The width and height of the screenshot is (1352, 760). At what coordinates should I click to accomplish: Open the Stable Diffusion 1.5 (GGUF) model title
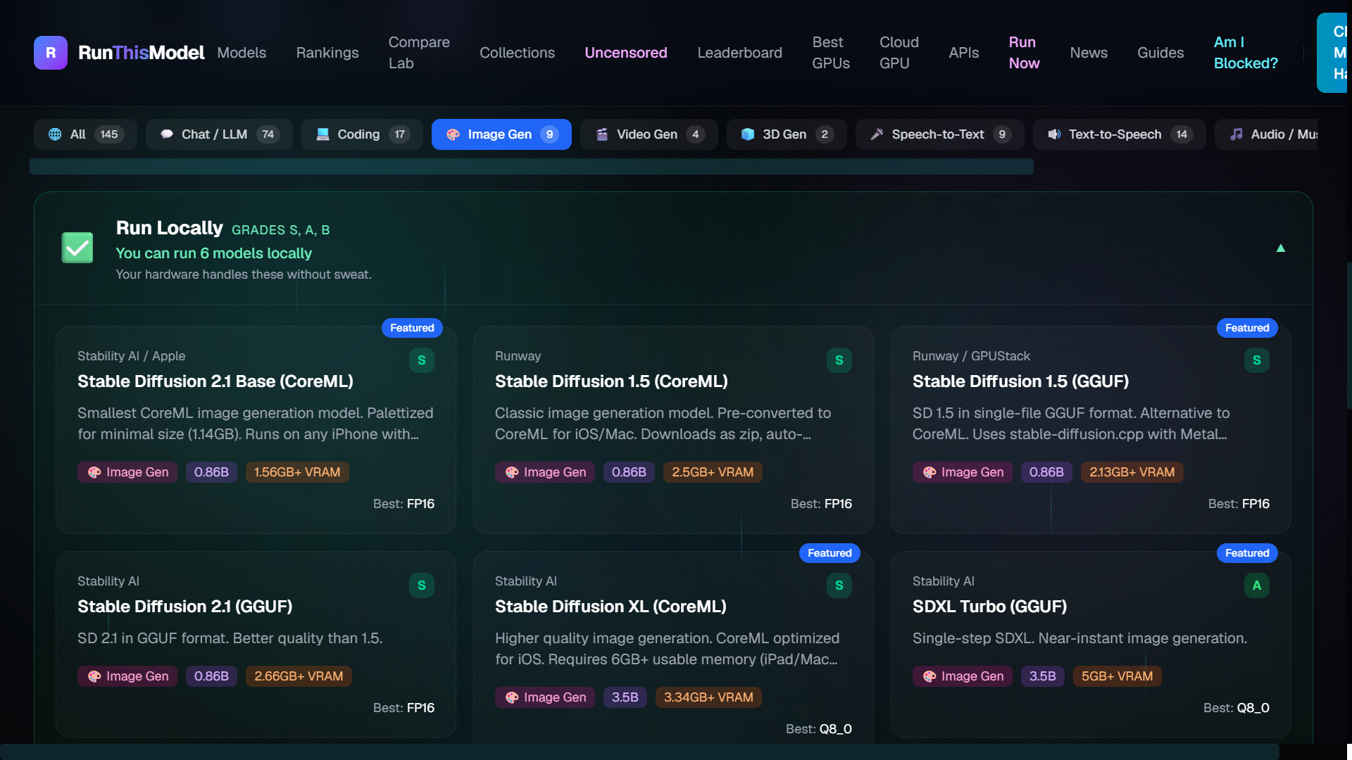click(x=1020, y=381)
